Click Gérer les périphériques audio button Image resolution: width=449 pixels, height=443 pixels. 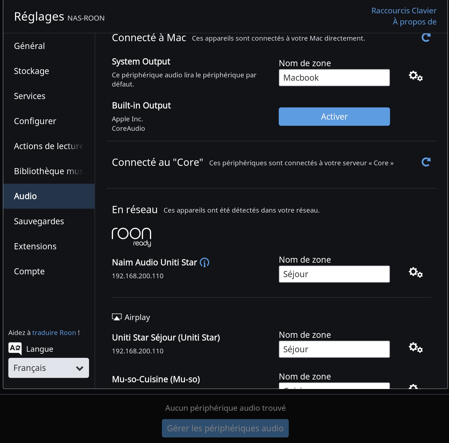click(225, 428)
